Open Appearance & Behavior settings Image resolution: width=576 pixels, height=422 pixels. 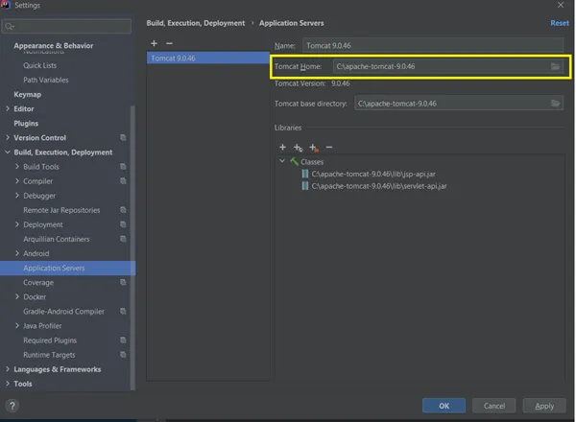[x=54, y=45]
